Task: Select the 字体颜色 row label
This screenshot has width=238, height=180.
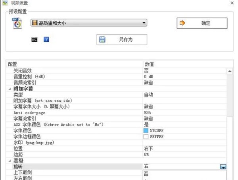Action: pyautogui.click(x=23, y=131)
